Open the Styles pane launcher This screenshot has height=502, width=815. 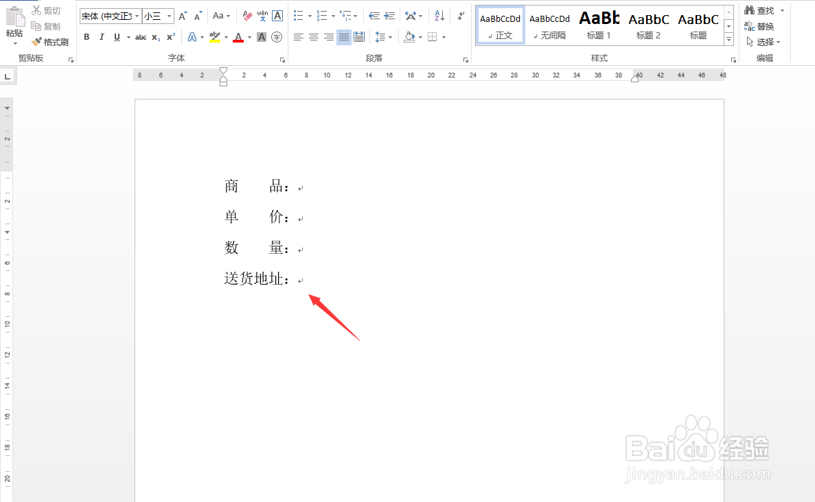pyautogui.click(x=733, y=60)
